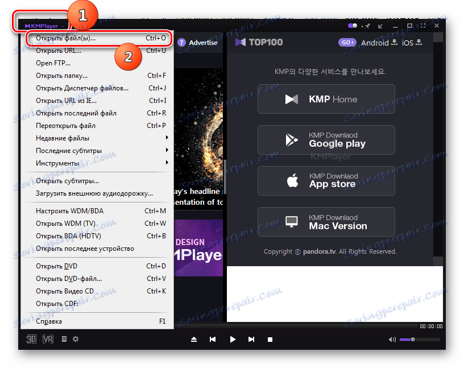Click the playback seek bar

click(x=296, y=326)
